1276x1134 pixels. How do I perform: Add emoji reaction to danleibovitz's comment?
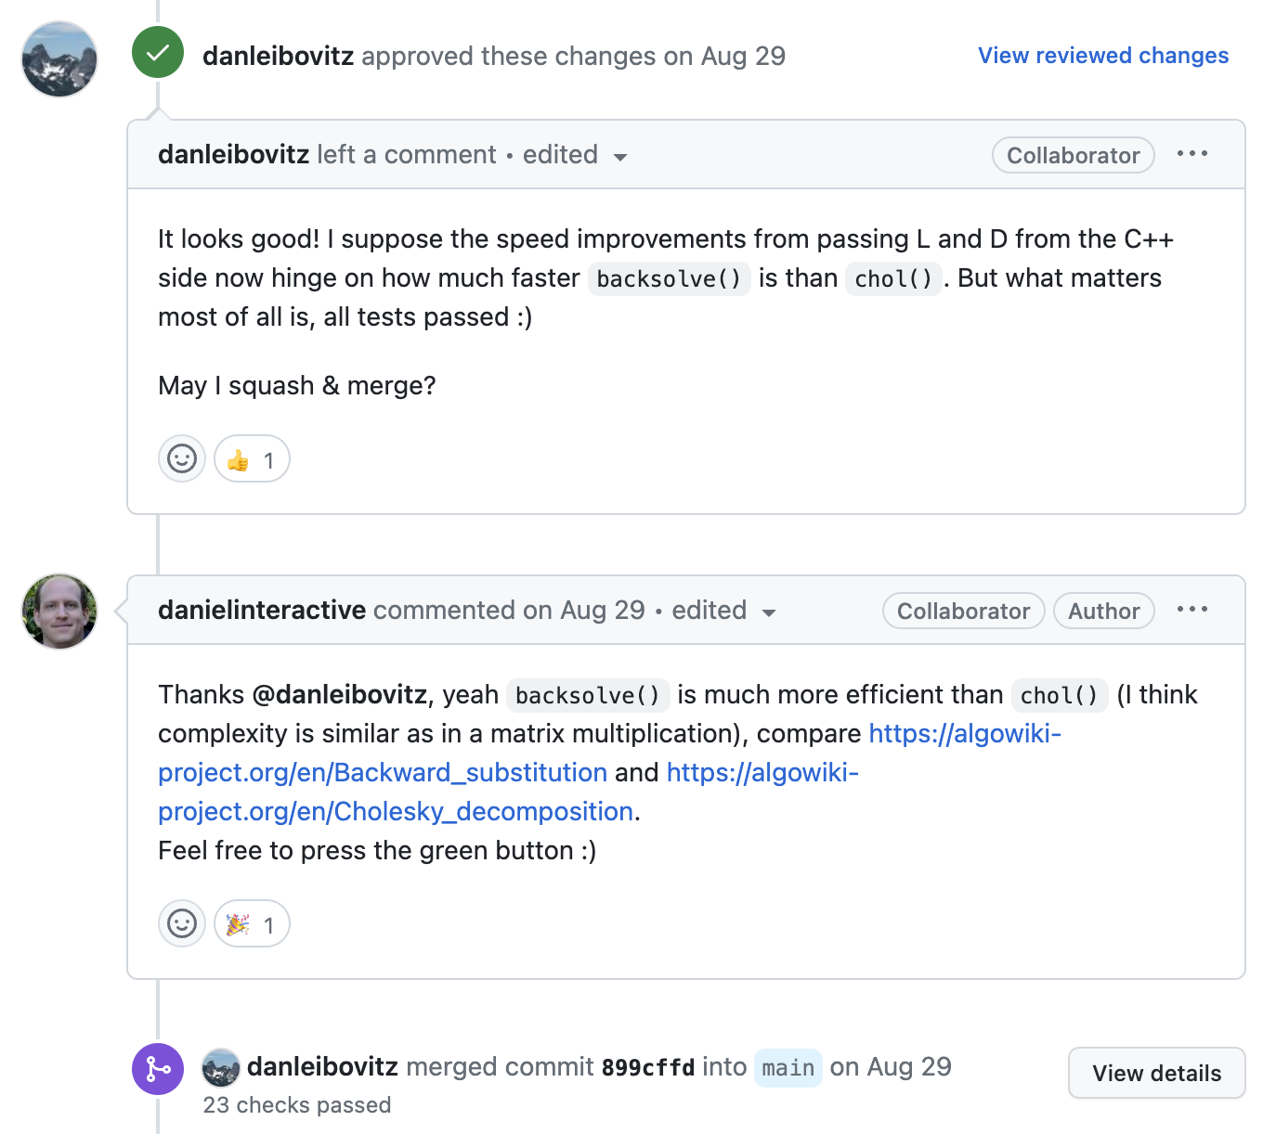(x=182, y=459)
